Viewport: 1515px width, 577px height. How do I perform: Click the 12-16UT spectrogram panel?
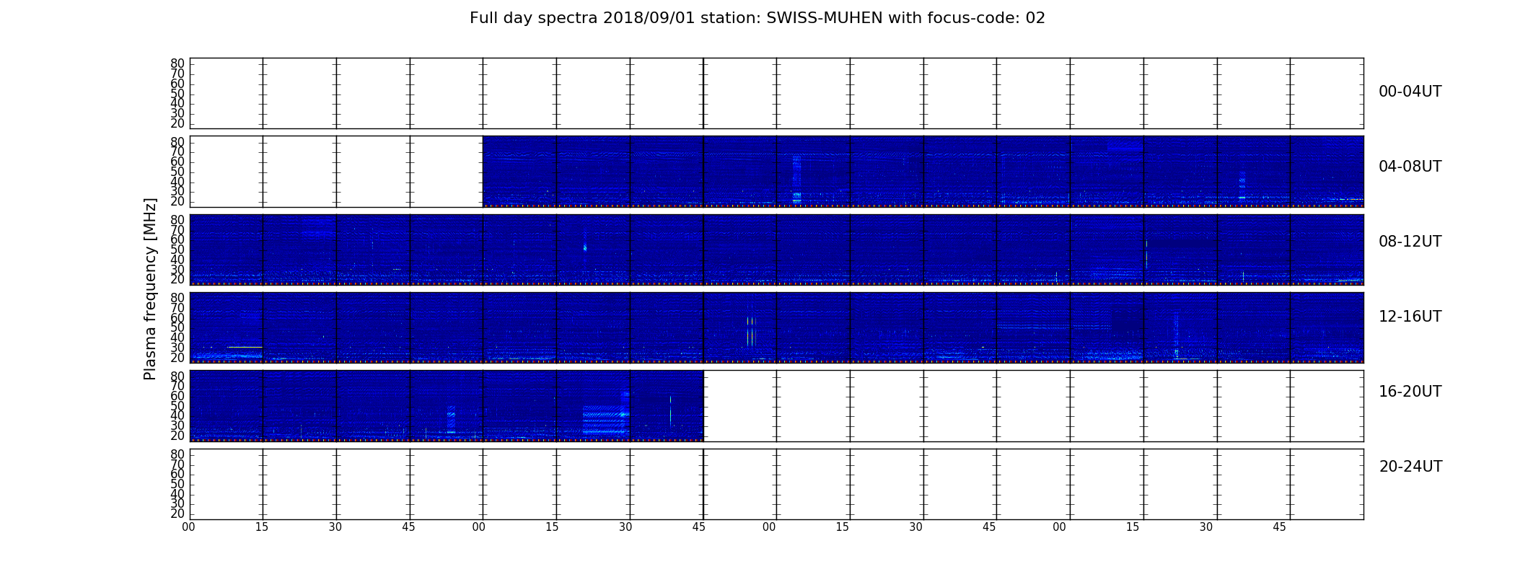tap(776, 327)
